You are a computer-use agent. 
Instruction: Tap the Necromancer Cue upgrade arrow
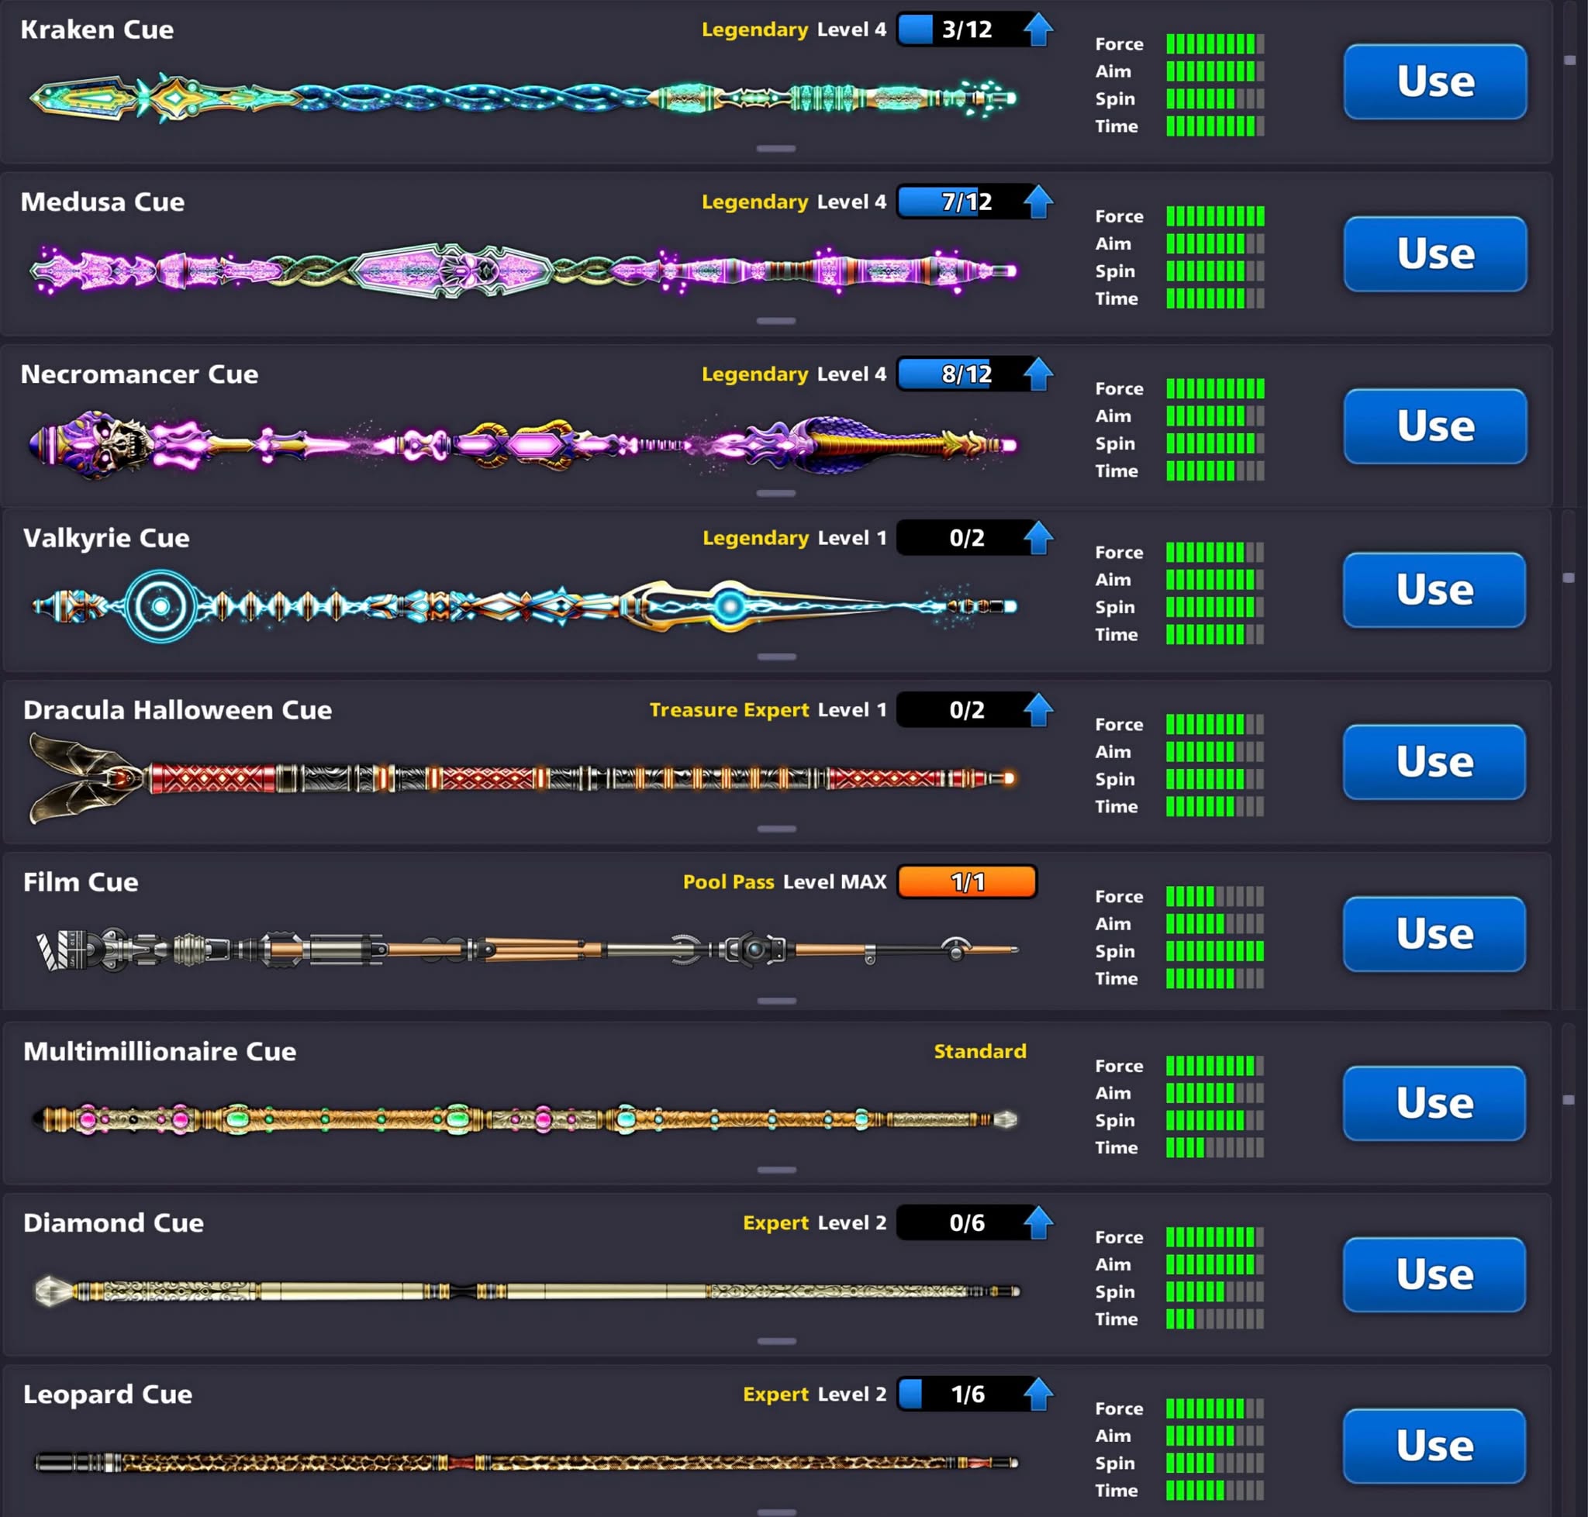click(x=1038, y=374)
